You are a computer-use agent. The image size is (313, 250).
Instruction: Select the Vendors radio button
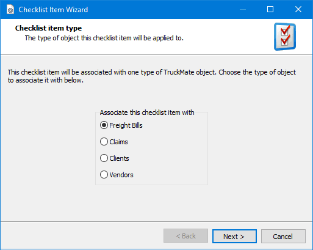(104, 175)
